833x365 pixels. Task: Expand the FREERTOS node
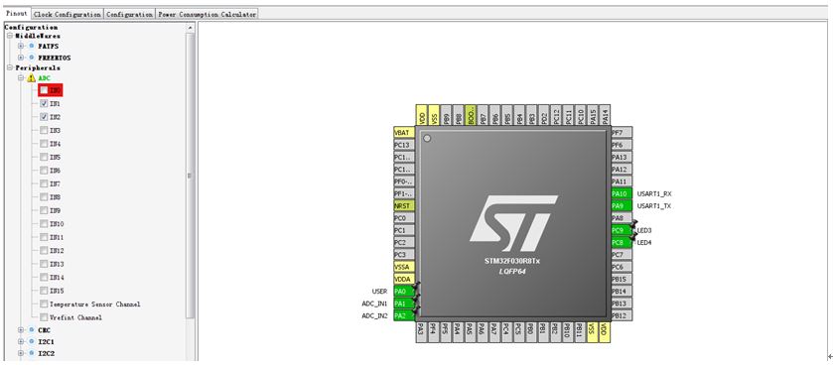(x=21, y=58)
